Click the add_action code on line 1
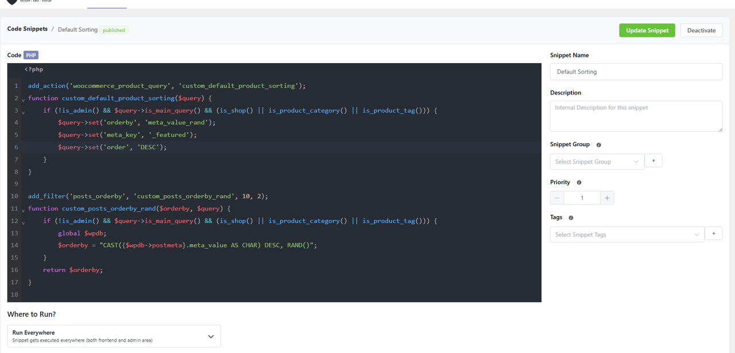Viewport: 735px width, 353px height. (x=167, y=86)
